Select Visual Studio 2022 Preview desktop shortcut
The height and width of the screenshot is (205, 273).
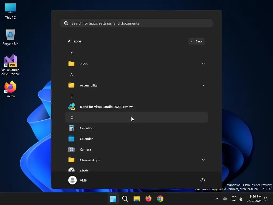(10, 65)
